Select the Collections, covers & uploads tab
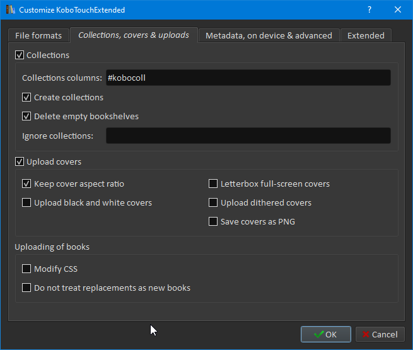This screenshot has width=413, height=350. (x=134, y=35)
